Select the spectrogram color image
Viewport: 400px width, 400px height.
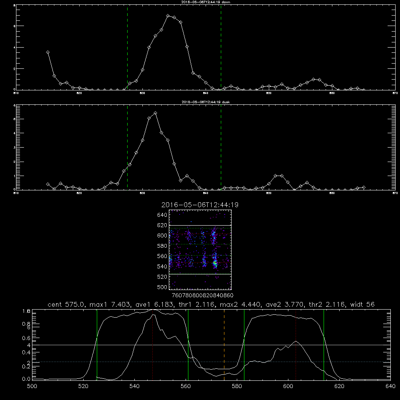(200, 250)
